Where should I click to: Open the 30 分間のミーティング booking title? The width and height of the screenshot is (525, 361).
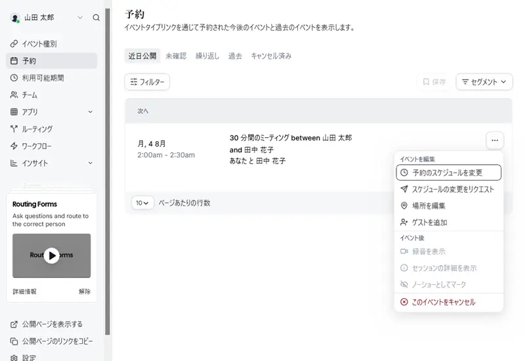291,144
